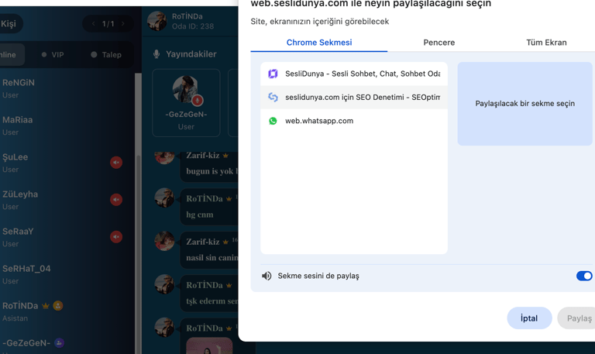Select the web.whatsapp.com tab entry

354,121
